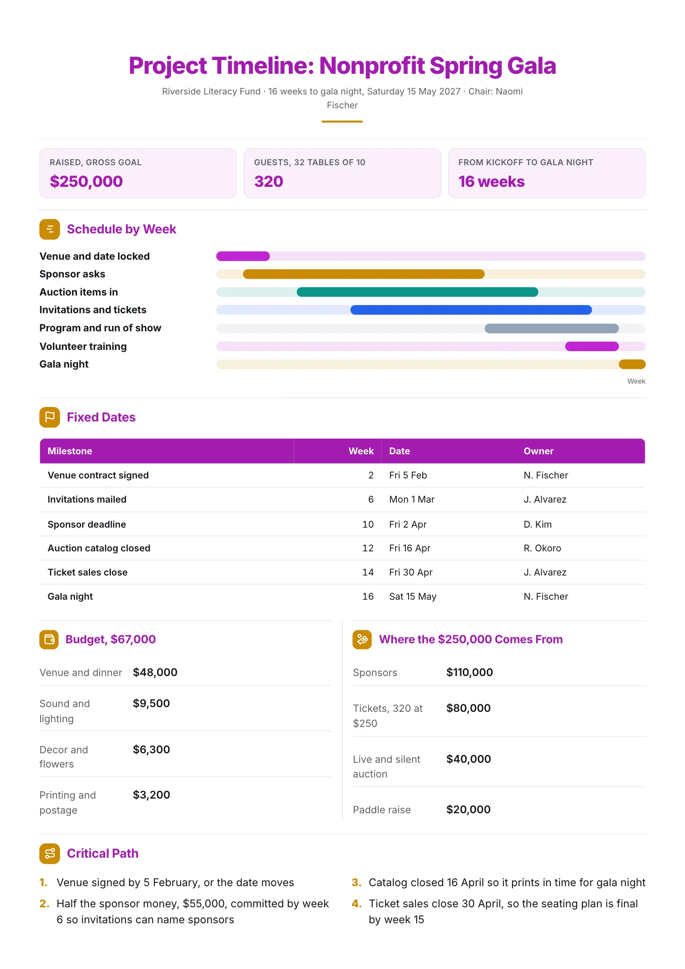685x969 pixels.
Task: Click the Fixed Dates heading text
Action: pyautogui.click(x=101, y=417)
